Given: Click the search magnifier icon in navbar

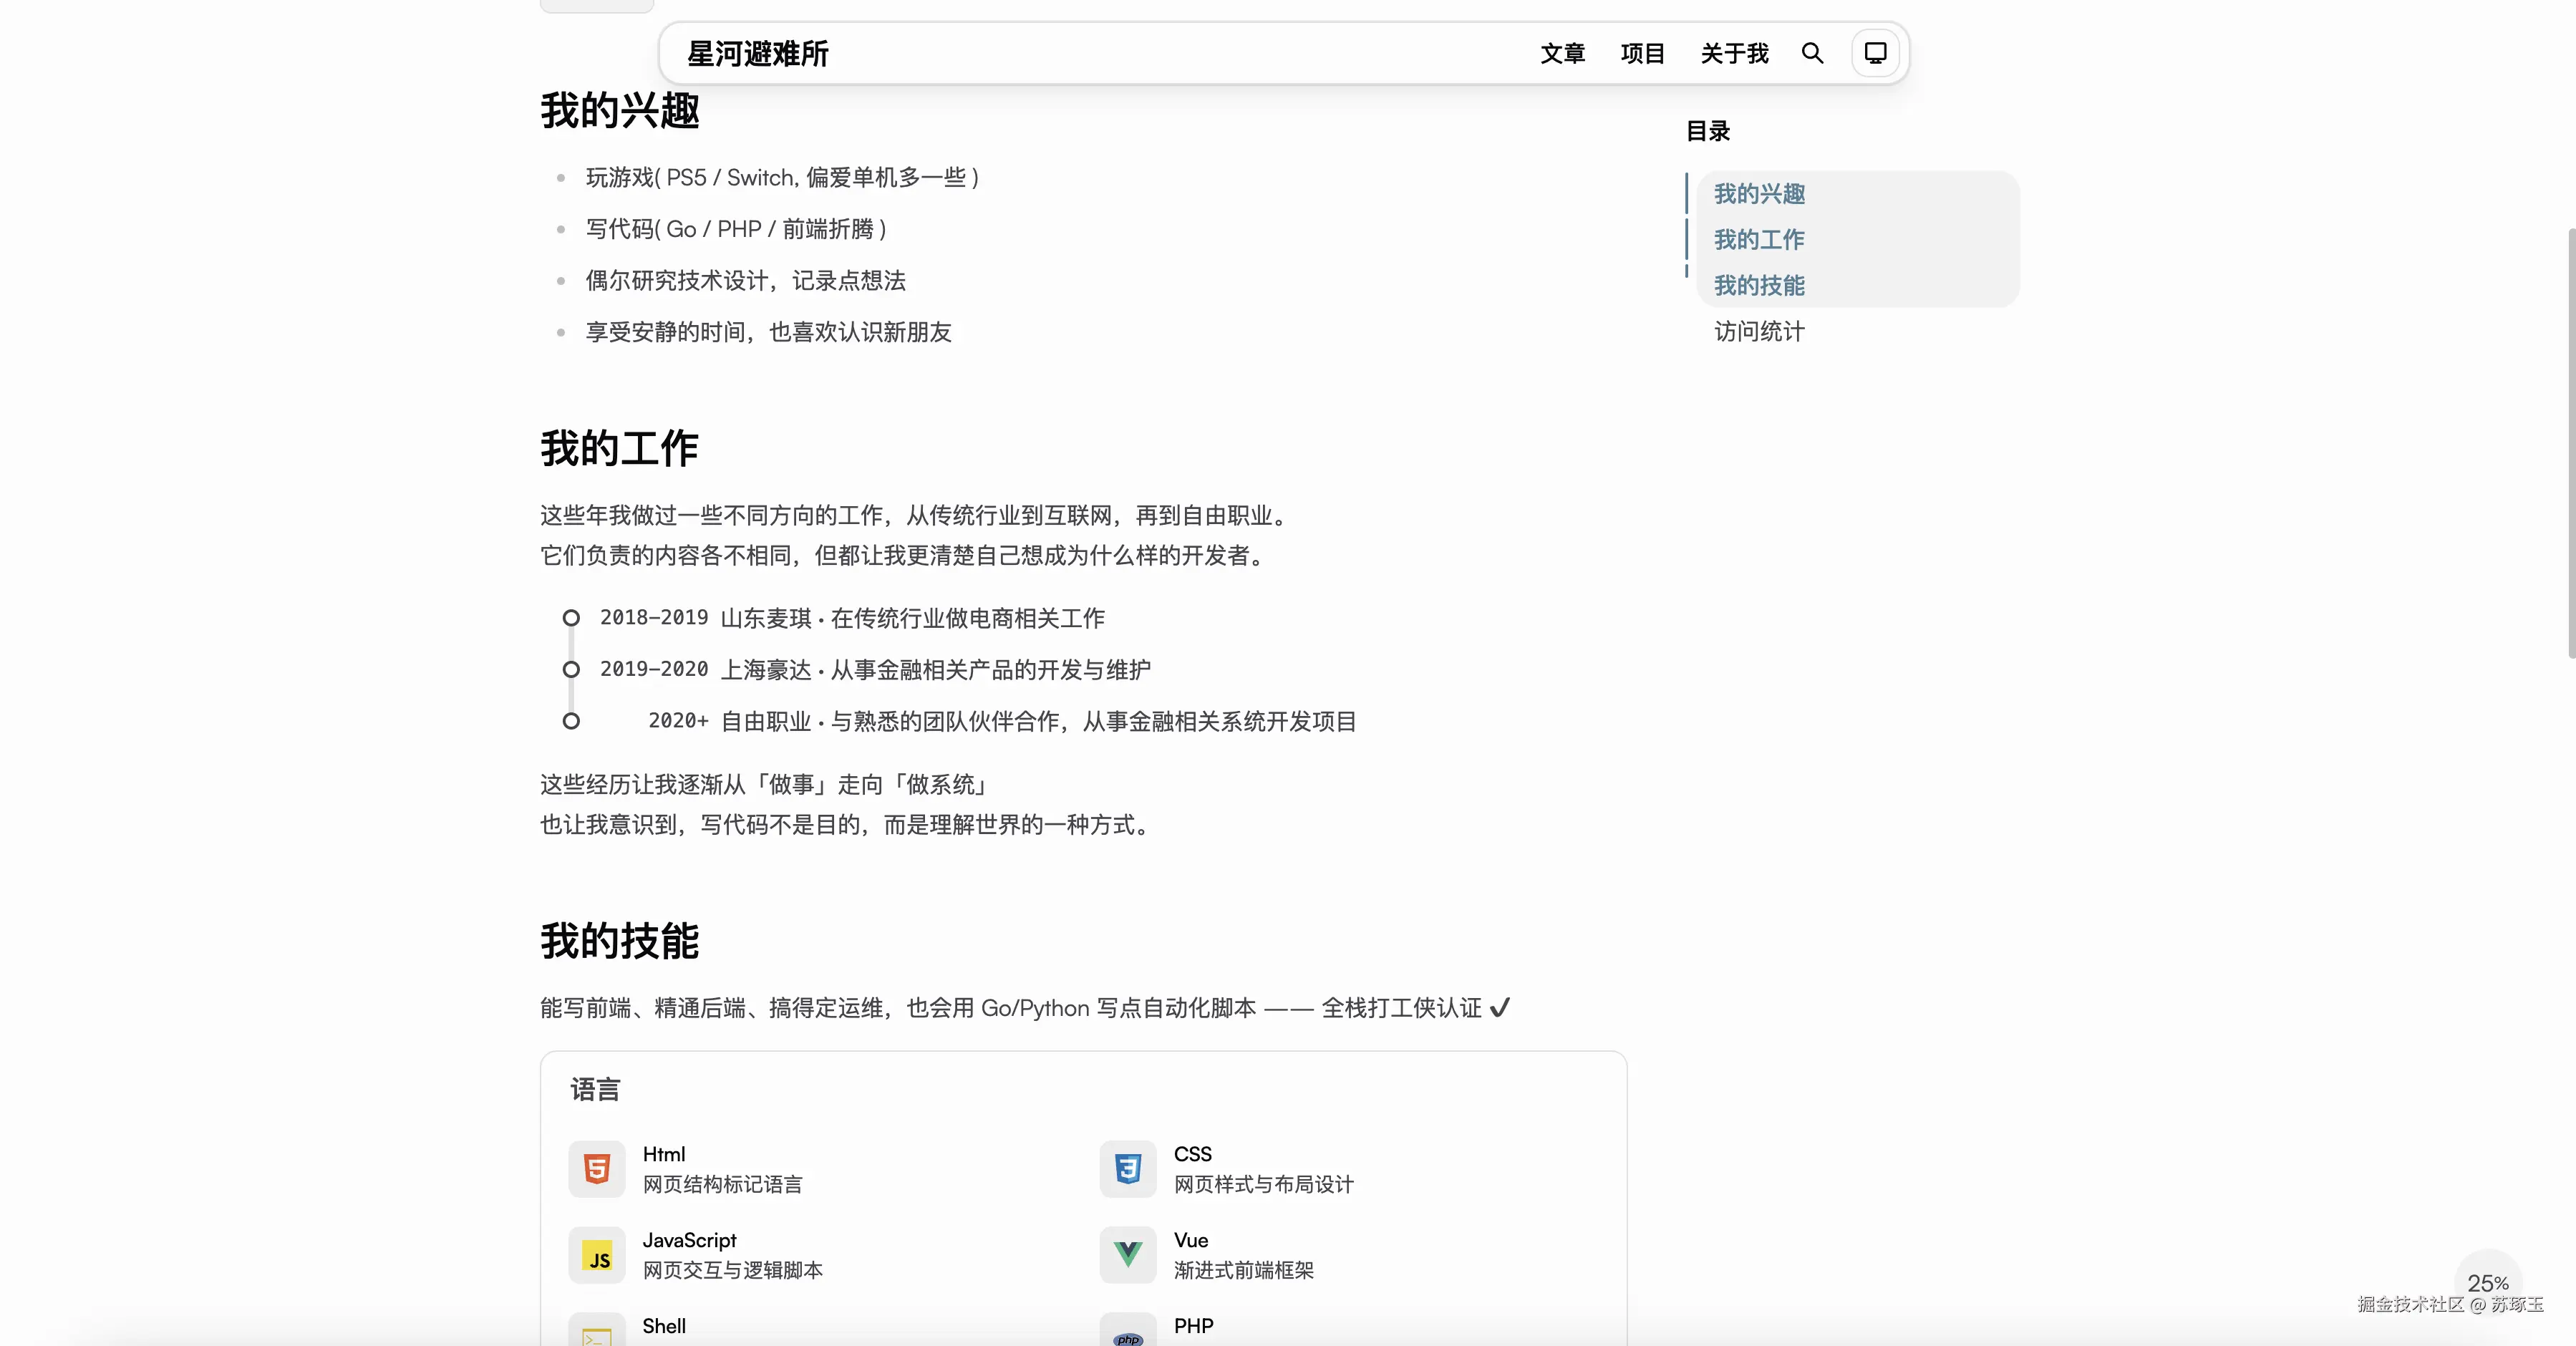Looking at the screenshot, I should [1812, 53].
